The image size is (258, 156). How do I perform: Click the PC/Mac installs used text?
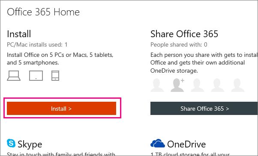[x=37, y=44]
